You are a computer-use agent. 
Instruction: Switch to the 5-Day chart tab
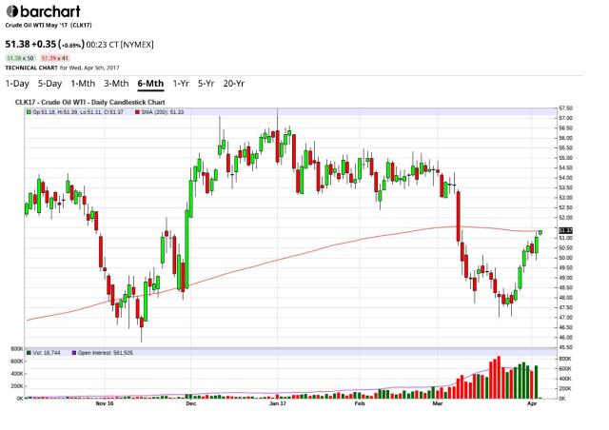pyautogui.click(x=49, y=83)
